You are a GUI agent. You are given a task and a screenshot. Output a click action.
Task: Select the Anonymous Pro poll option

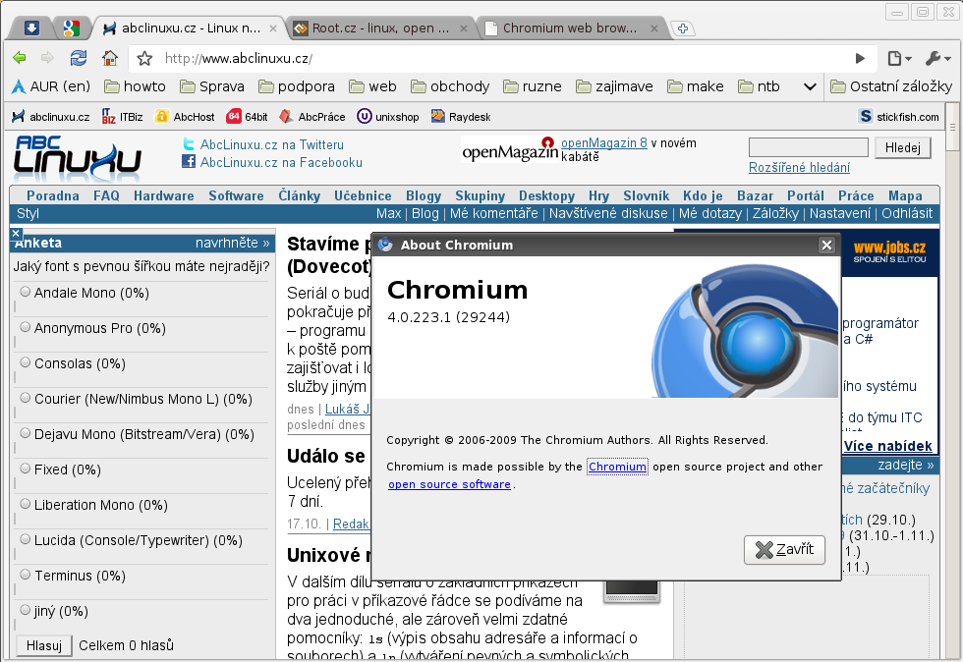26,327
